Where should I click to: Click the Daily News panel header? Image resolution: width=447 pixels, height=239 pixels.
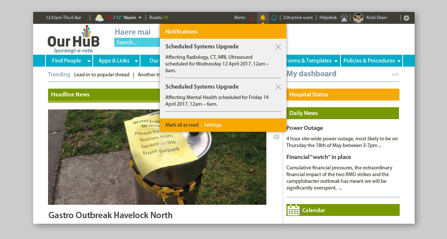coord(343,113)
